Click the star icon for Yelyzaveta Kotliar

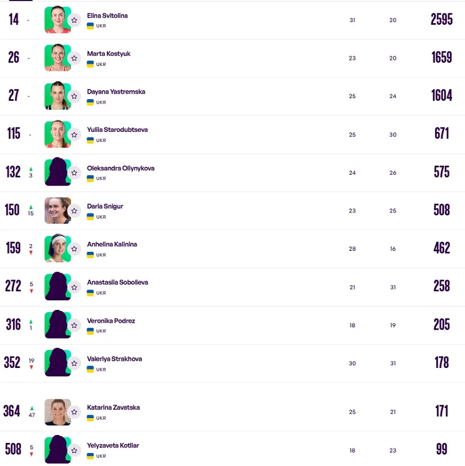tap(74, 450)
